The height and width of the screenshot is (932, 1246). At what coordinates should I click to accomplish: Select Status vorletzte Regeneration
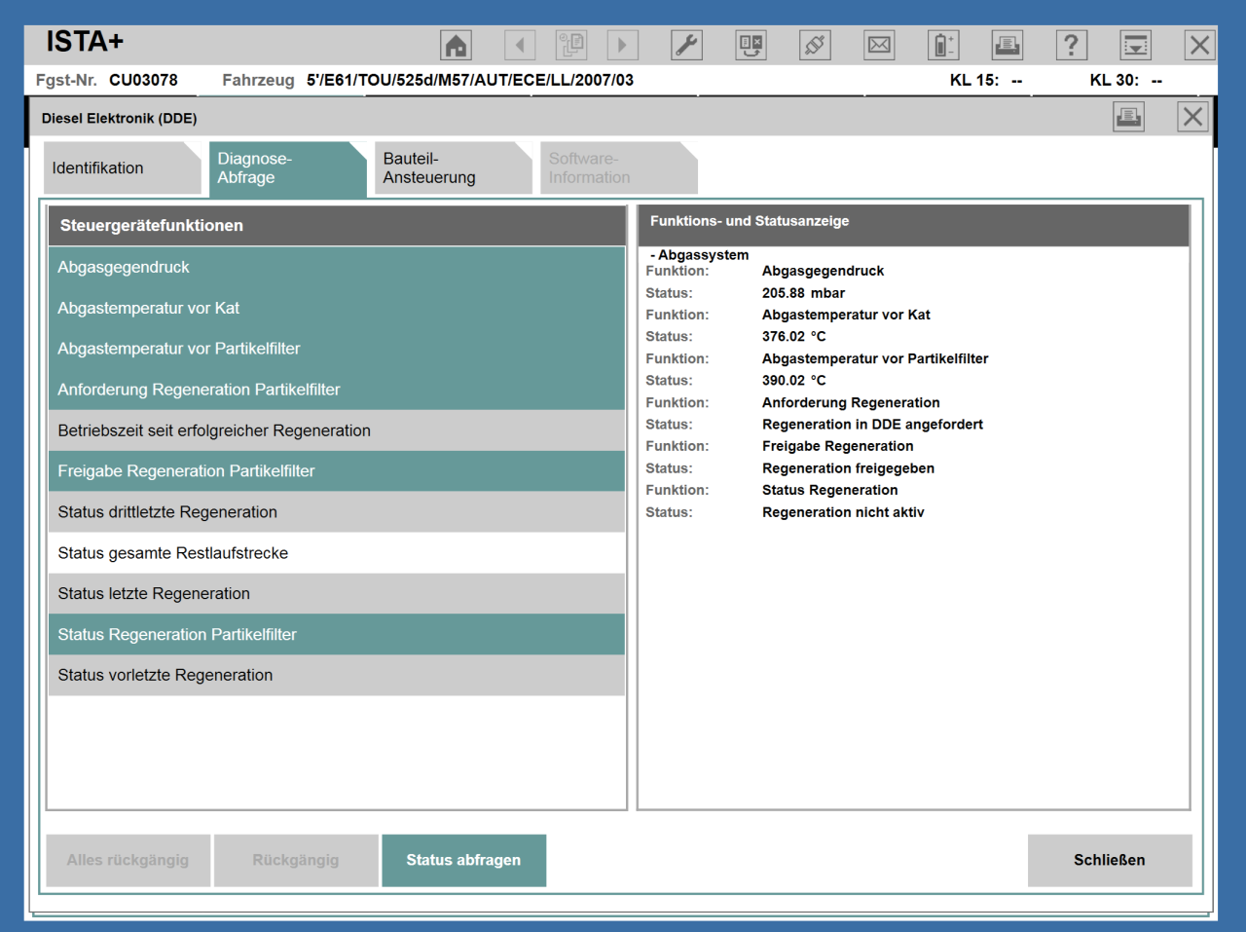(337, 675)
